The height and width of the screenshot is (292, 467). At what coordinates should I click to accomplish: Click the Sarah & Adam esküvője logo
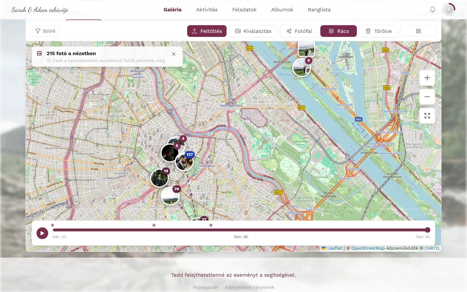coord(40,10)
